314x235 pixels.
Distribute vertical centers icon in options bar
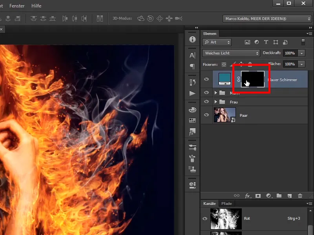(43, 18)
